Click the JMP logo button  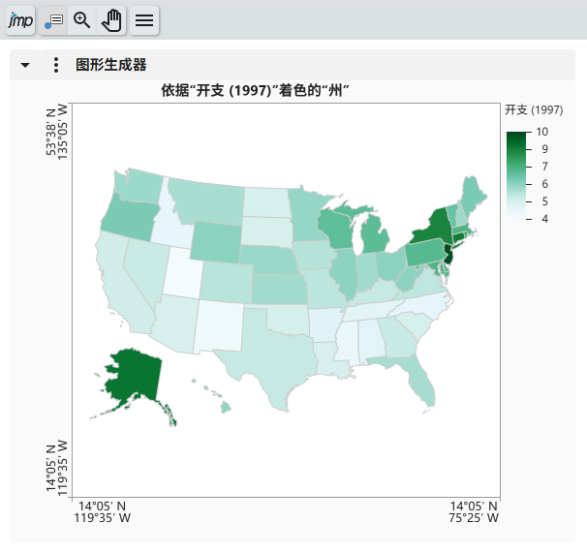[20, 20]
